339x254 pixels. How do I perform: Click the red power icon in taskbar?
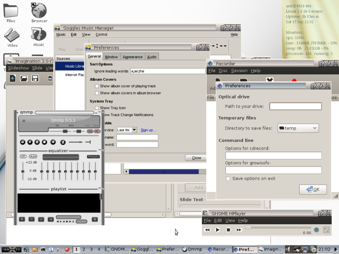click(67, 249)
